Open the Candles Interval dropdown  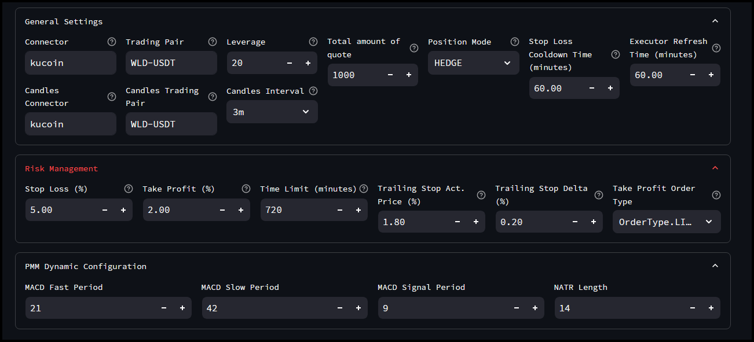[x=272, y=112]
